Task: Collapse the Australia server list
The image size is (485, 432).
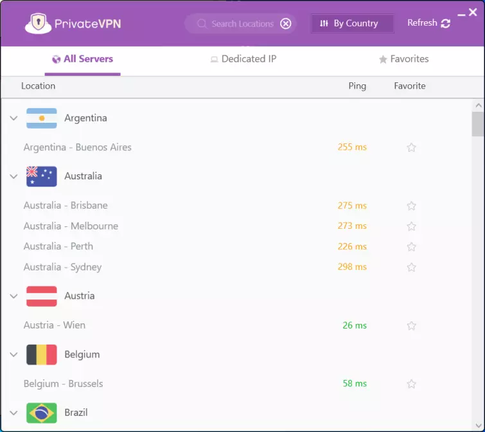Action: coord(13,176)
